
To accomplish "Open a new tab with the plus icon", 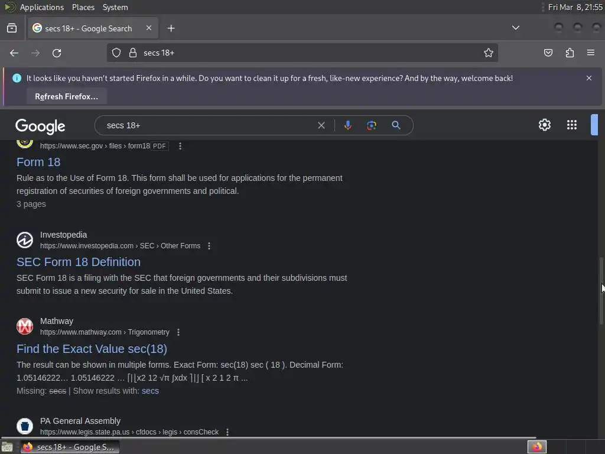I will click(x=171, y=28).
